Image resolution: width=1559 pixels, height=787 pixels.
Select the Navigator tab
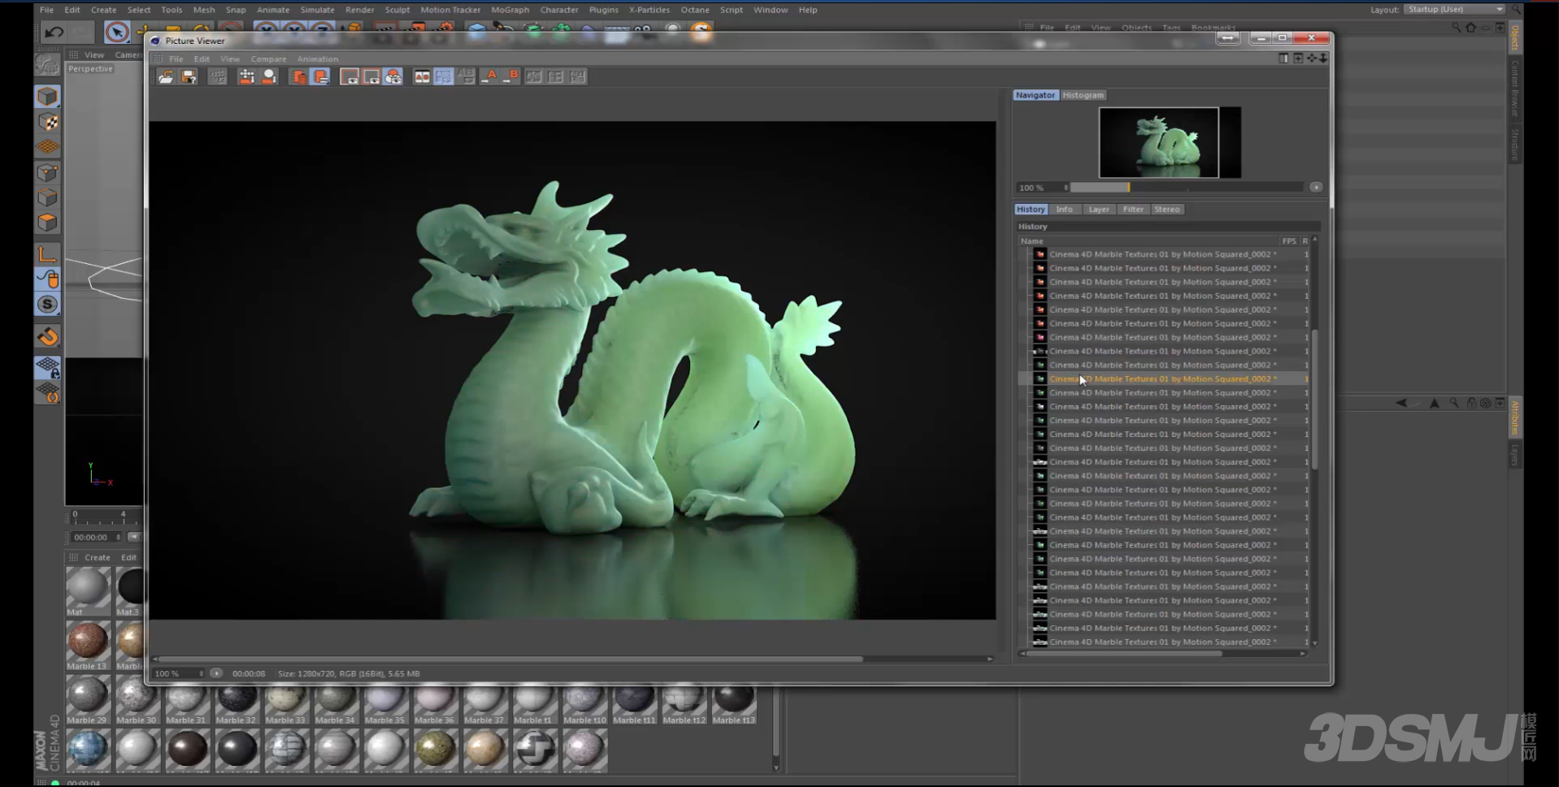coord(1035,95)
